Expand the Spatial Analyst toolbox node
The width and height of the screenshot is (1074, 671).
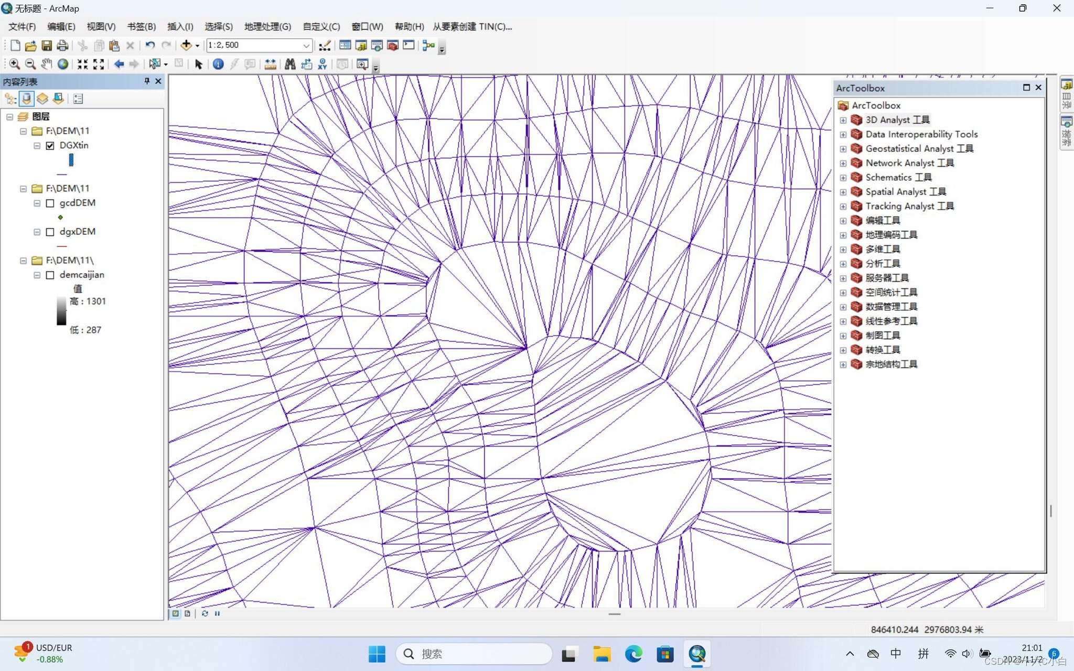pyautogui.click(x=843, y=192)
